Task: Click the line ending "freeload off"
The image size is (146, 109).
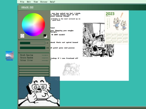Action: (64, 58)
